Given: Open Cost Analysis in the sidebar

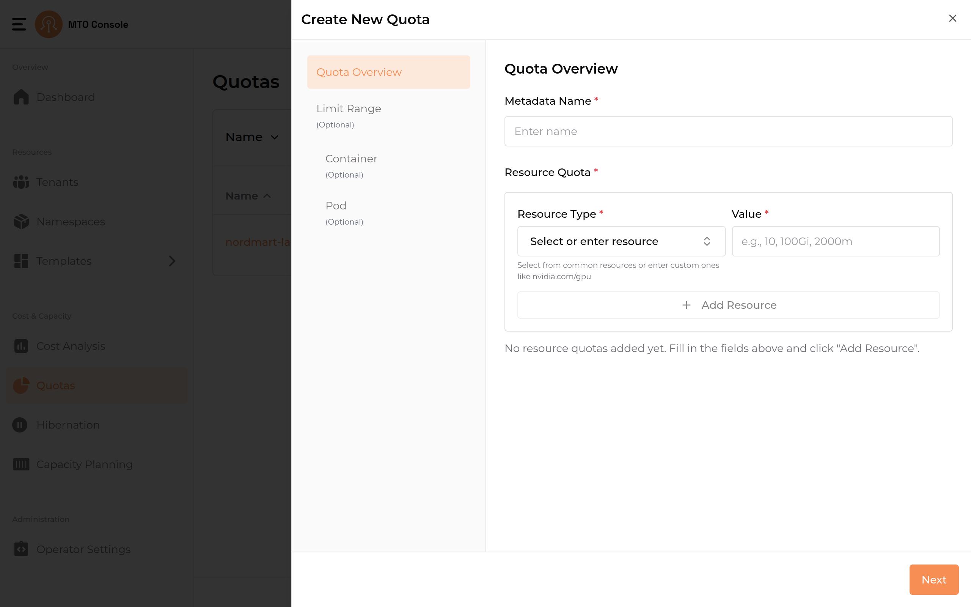Looking at the screenshot, I should [x=96, y=346].
